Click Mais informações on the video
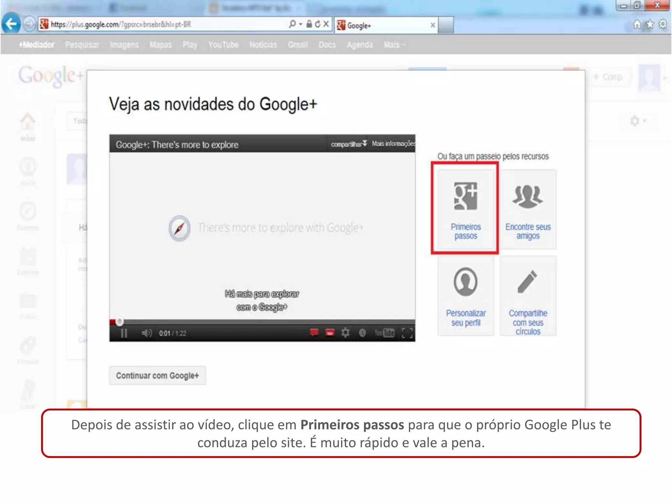 click(393, 144)
